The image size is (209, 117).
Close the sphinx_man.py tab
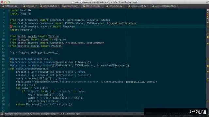[x=124, y=6]
